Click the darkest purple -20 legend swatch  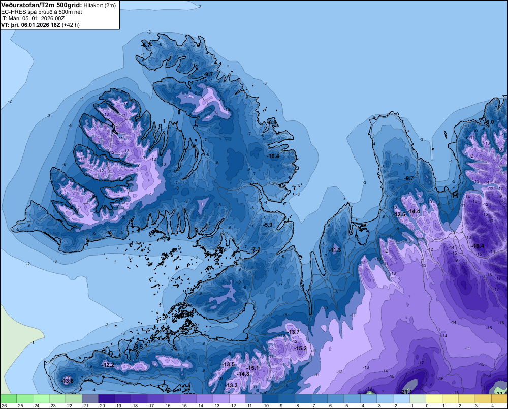tap(106, 399)
